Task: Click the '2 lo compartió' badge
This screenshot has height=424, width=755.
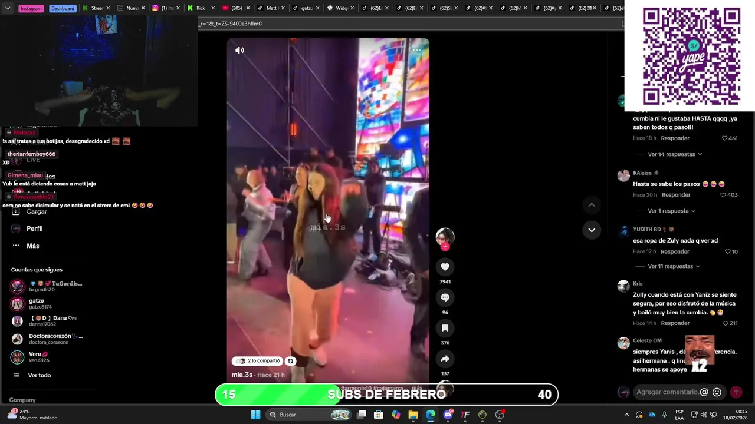Action: pos(257,361)
